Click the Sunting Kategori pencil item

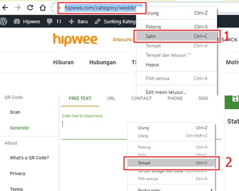(x=115, y=21)
